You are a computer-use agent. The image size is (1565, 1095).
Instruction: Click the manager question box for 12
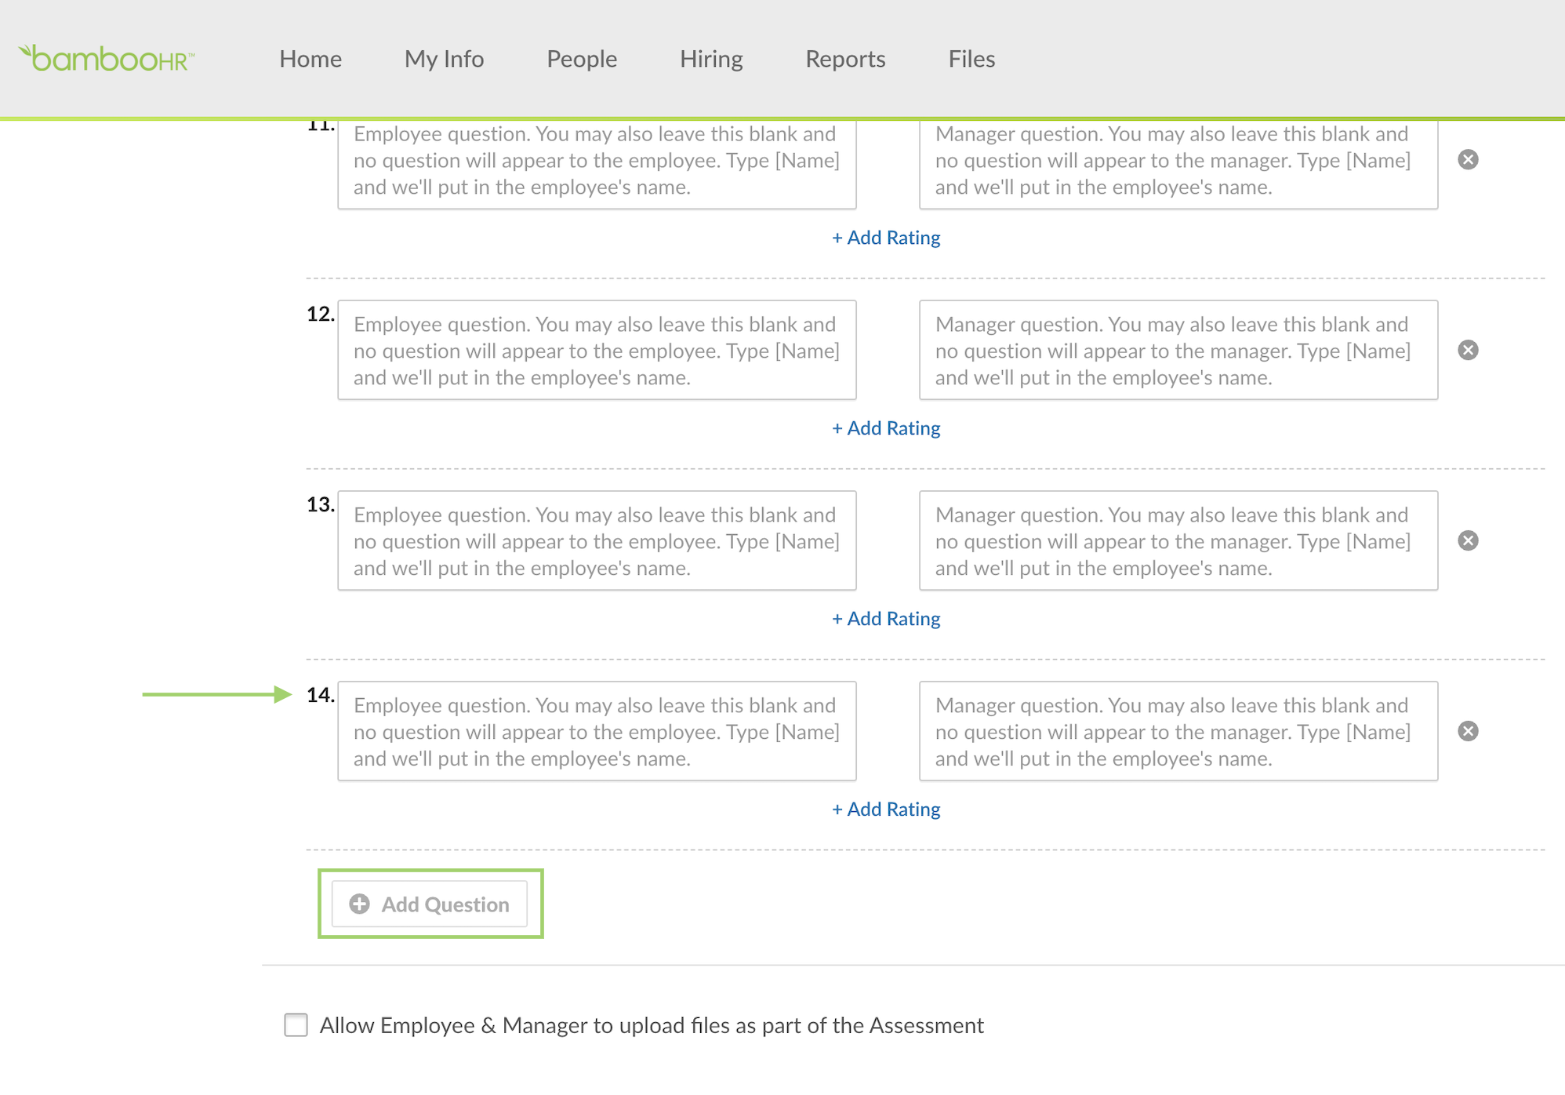click(1178, 350)
